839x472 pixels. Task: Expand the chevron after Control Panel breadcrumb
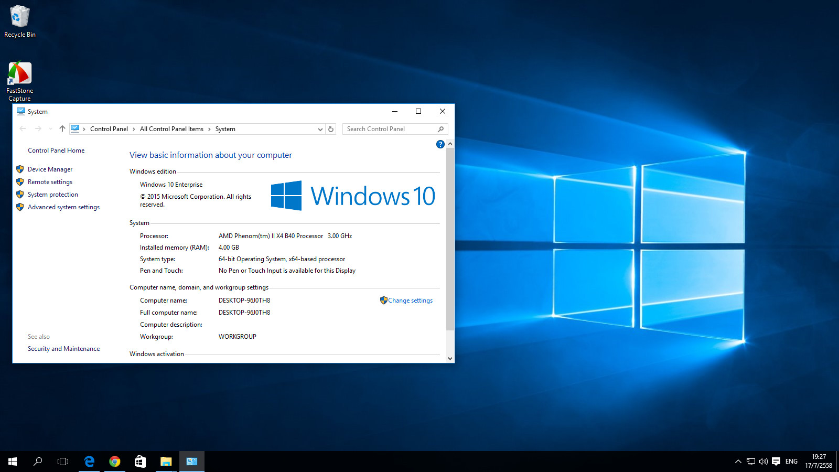tap(134, 129)
